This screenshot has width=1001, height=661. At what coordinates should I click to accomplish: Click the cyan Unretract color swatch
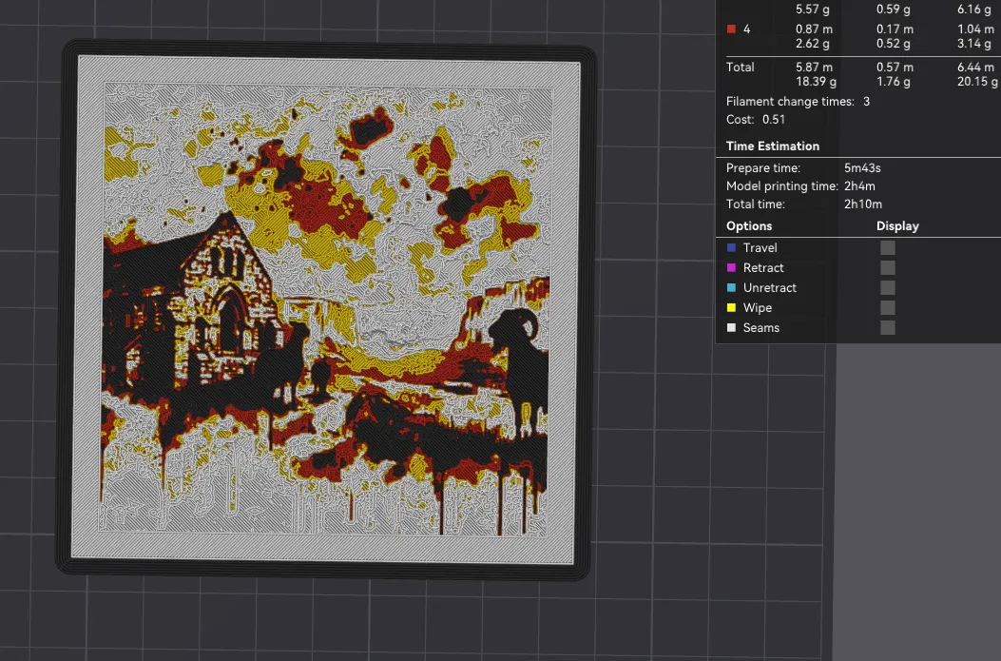(732, 287)
